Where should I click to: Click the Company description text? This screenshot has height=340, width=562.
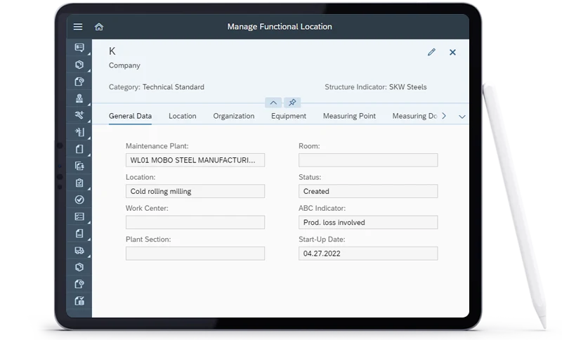pos(124,65)
